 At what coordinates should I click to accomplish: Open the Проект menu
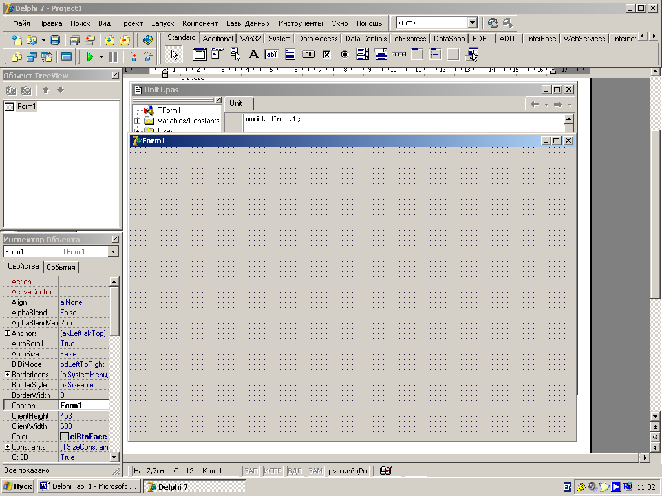pyautogui.click(x=131, y=23)
